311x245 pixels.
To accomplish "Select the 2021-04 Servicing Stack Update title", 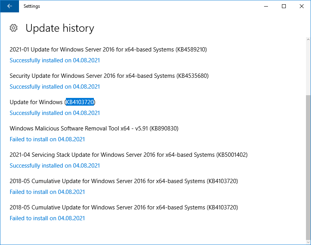I will pyautogui.click(x=128, y=155).
